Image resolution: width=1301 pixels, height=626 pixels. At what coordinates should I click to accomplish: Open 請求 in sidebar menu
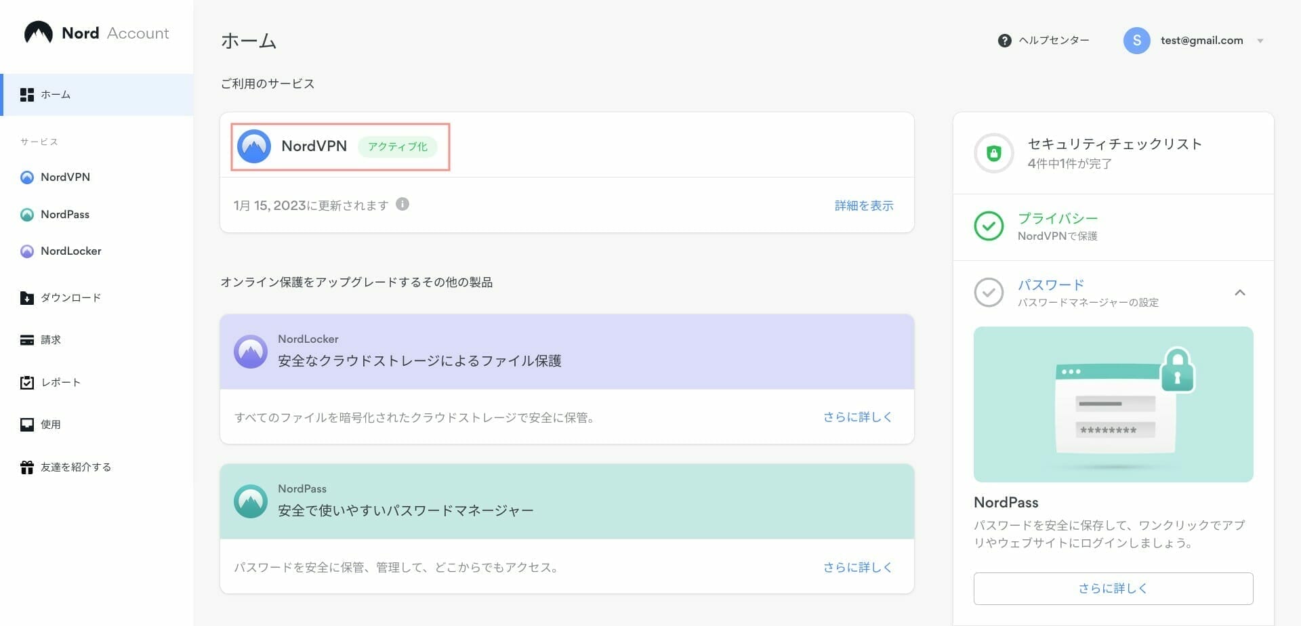[x=51, y=340]
